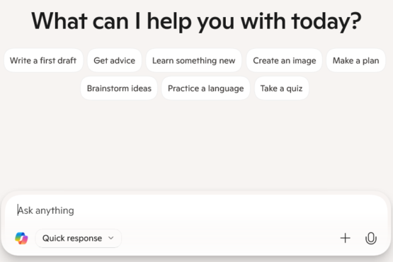The image size is (393, 262).
Task: Click the word today? in the heading
Action: (326, 21)
